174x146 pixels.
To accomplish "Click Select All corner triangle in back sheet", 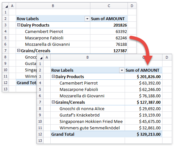I will coord(6,6).
